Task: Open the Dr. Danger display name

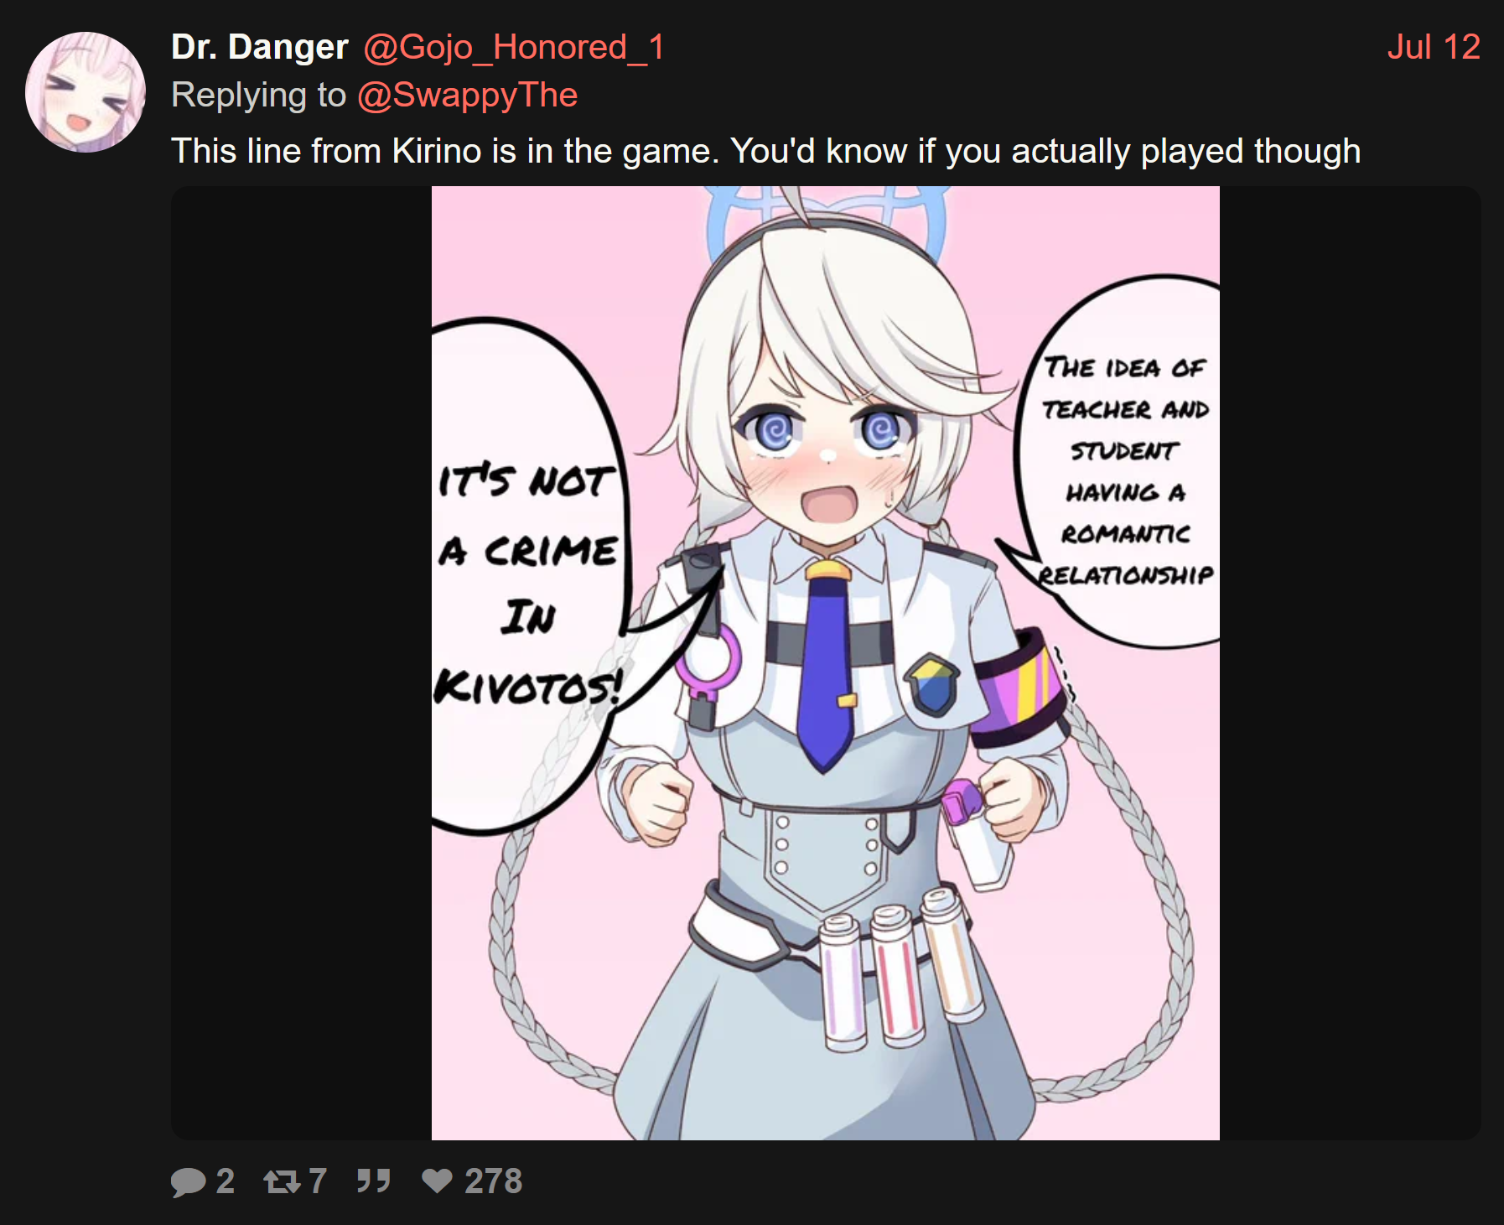Action: (259, 47)
